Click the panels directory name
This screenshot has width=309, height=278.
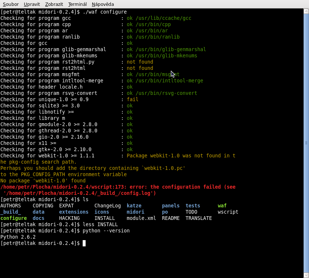[170, 206]
